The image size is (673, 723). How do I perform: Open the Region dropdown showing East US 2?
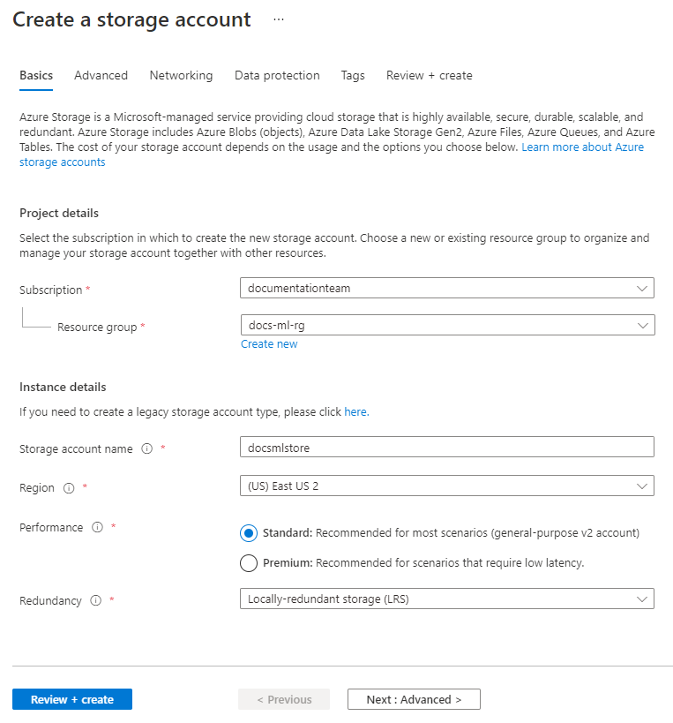[446, 486]
